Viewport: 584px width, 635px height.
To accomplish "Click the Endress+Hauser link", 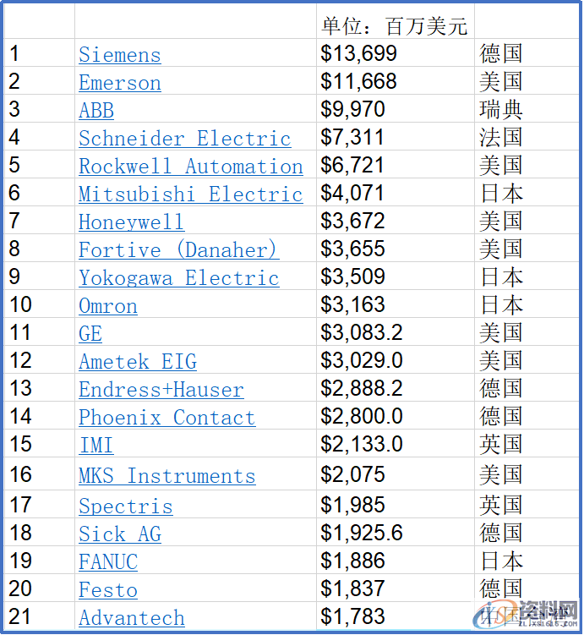I will click(x=161, y=390).
